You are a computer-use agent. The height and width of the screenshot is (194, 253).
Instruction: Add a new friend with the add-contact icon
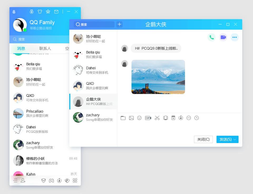pos(23,180)
